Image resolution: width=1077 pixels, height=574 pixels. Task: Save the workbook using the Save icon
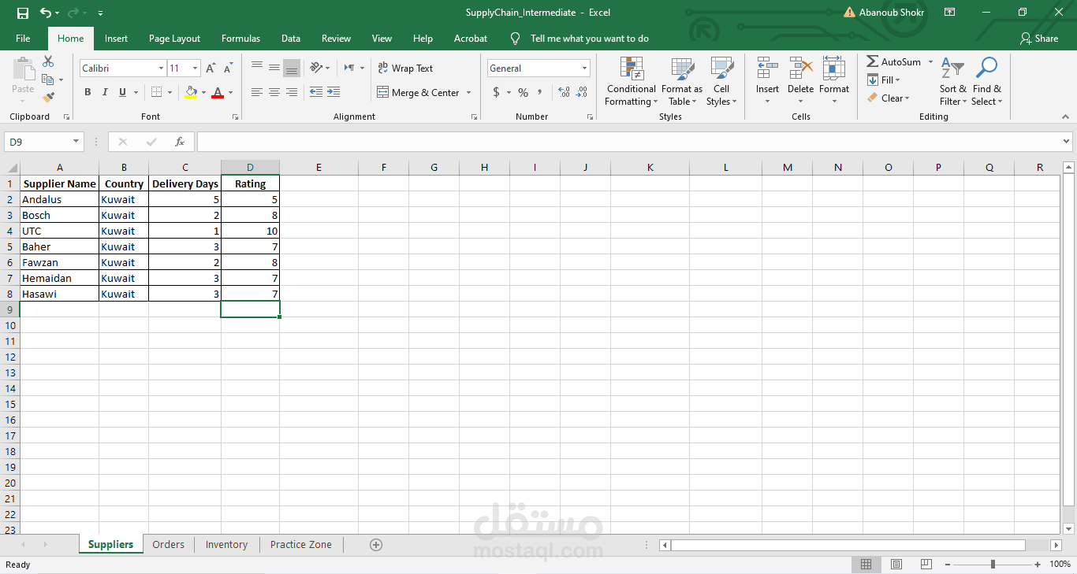point(23,13)
